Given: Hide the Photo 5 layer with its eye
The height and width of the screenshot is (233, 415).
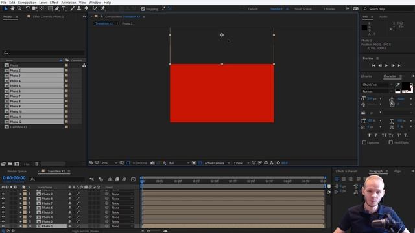Looking at the screenshot, I should [3, 212].
